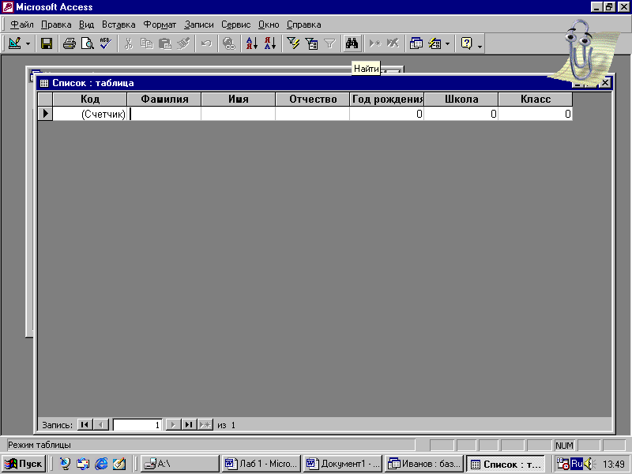Select the Фамилия column header
This screenshot has width=632, height=474.
(164, 100)
